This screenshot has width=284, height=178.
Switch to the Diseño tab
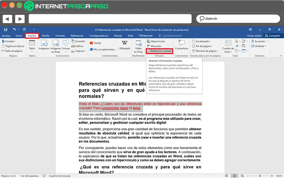pyautogui.click(x=46, y=36)
